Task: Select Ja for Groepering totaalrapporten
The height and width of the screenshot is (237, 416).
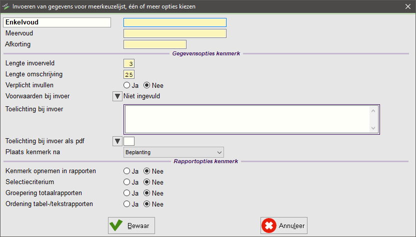Action: pyautogui.click(x=127, y=193)
